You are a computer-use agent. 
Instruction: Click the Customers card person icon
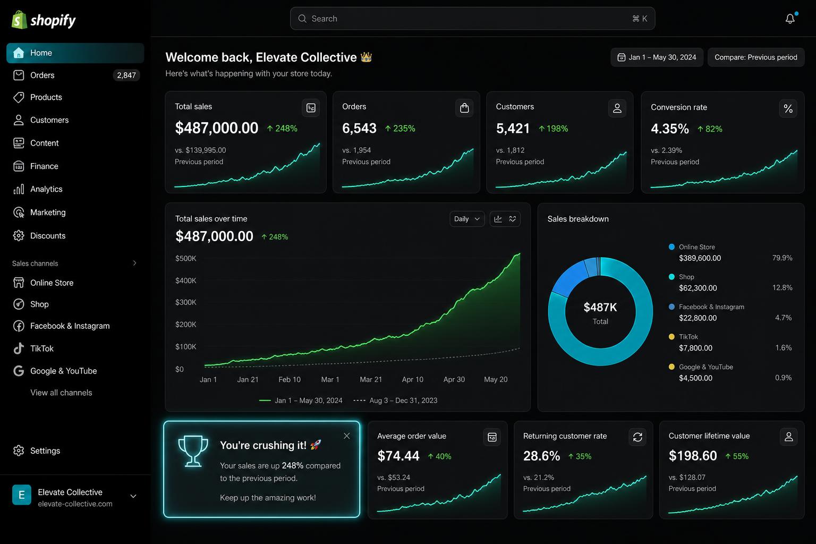(617, 108)
